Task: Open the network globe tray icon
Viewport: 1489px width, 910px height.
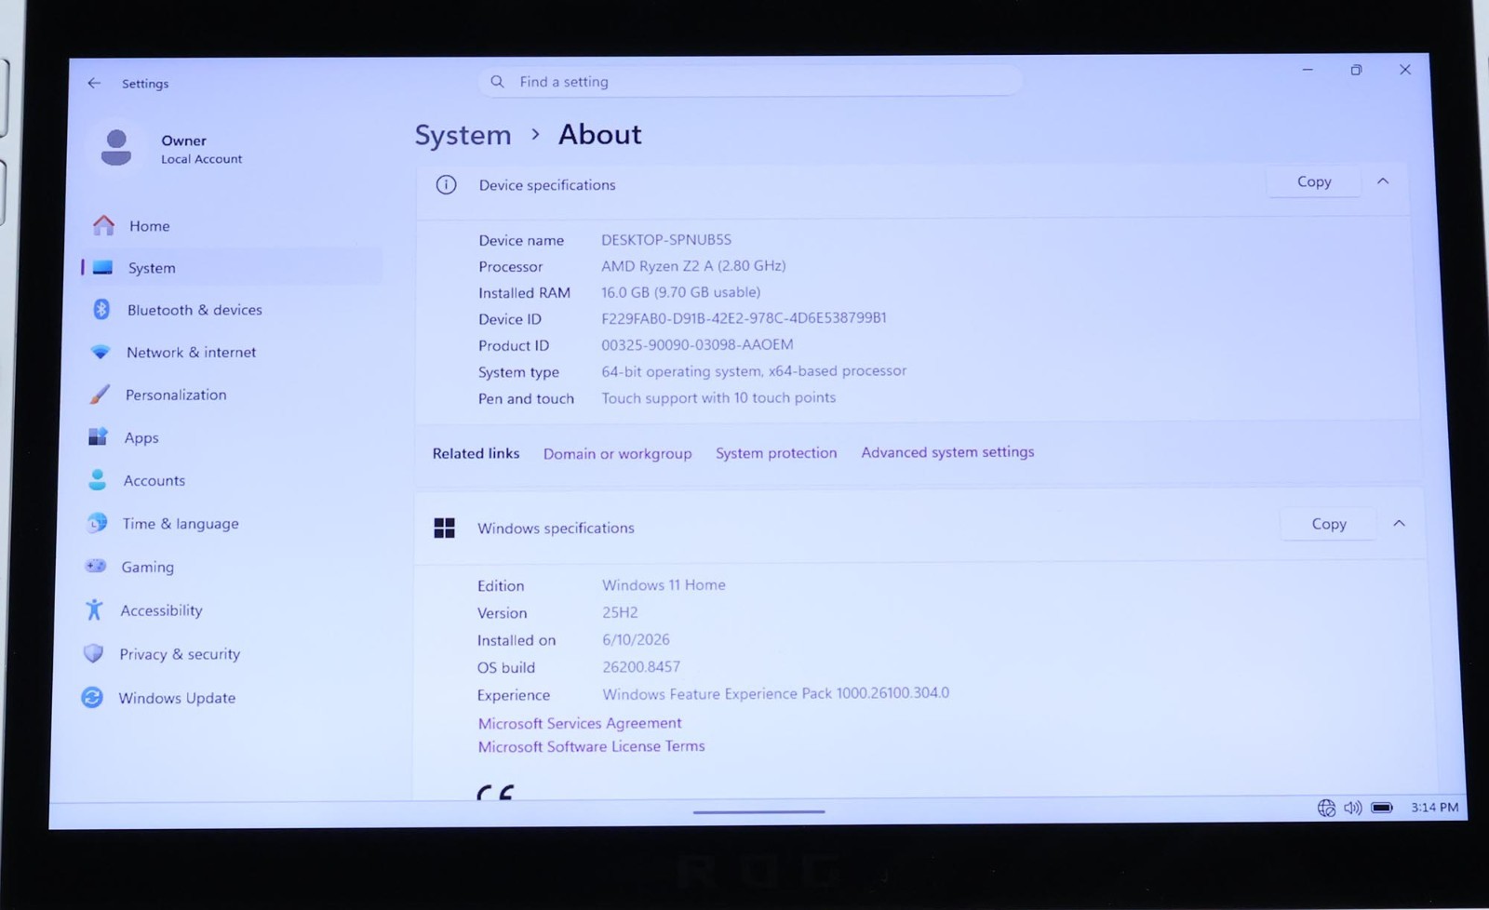Action: (1326, 808)
